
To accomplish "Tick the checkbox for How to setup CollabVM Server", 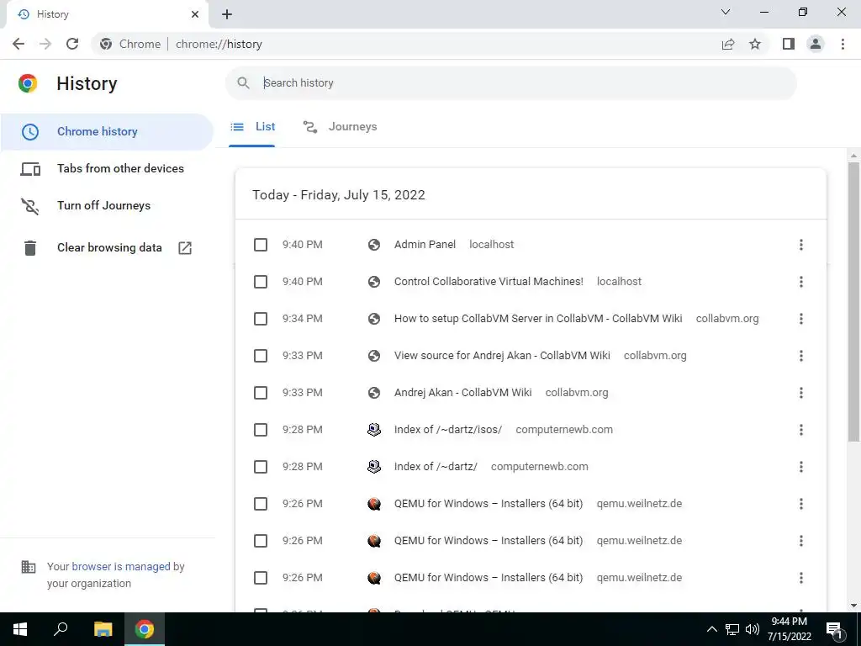I will pos(261,319).
